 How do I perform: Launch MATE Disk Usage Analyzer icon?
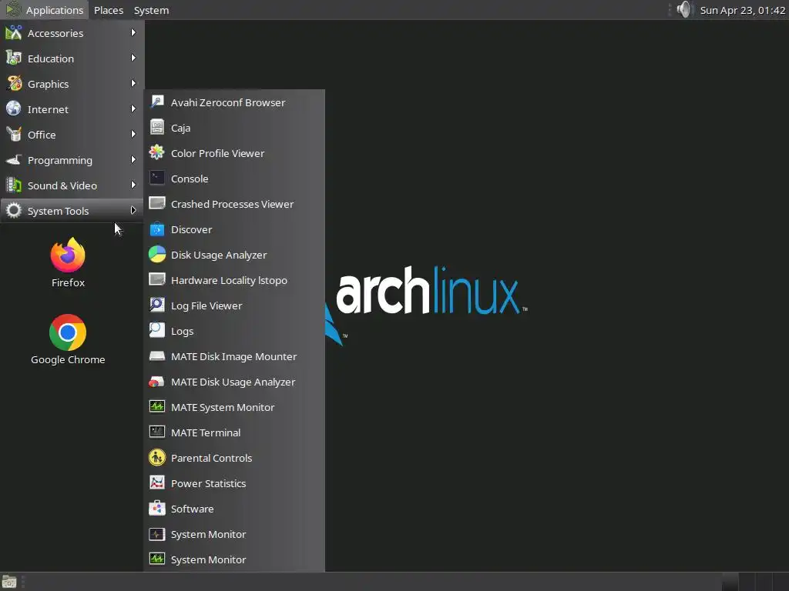click(157, 382)
